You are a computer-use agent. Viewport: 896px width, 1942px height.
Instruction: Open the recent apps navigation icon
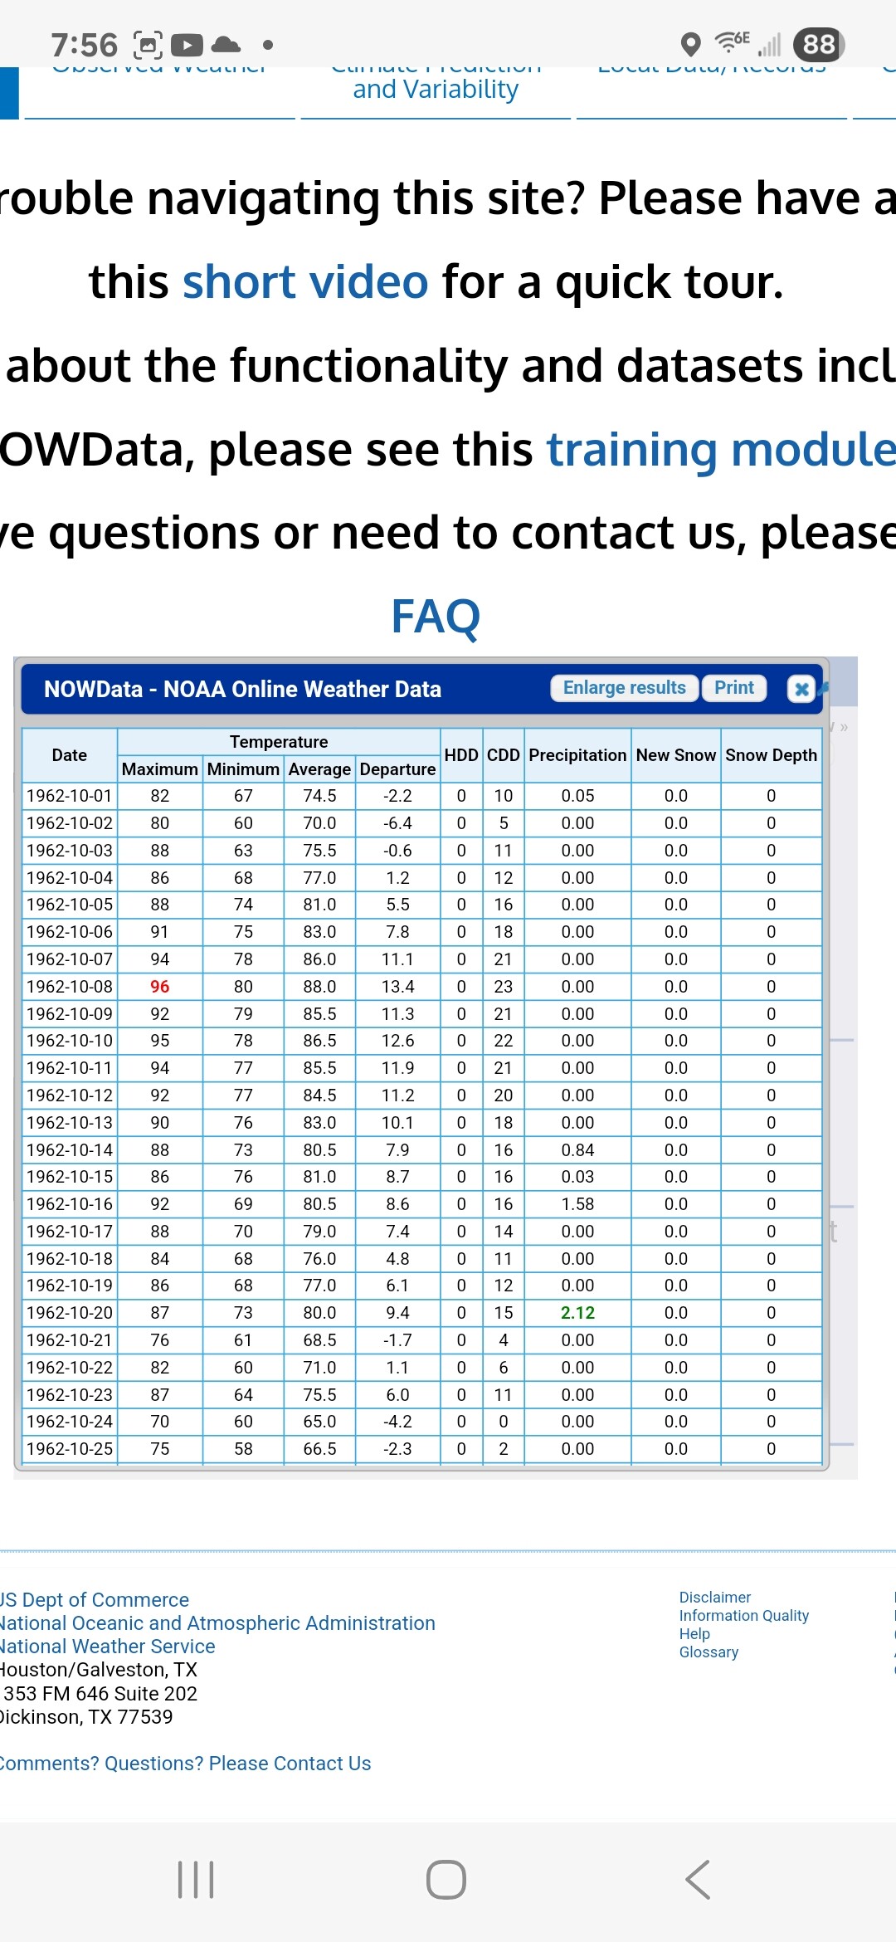(196, 1880)
